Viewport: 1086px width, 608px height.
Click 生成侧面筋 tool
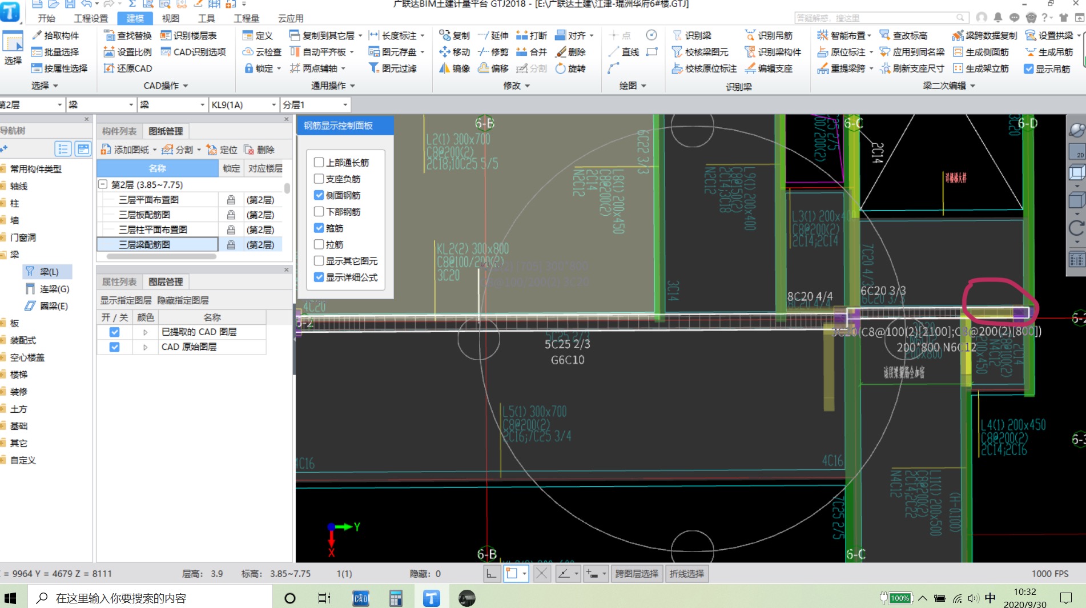(980, 52)
